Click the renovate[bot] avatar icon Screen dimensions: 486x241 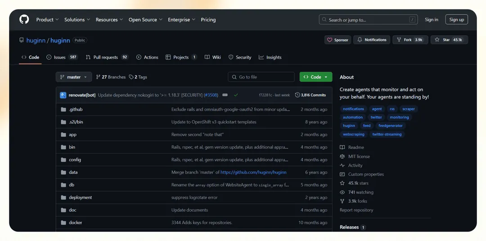(63, 95)
